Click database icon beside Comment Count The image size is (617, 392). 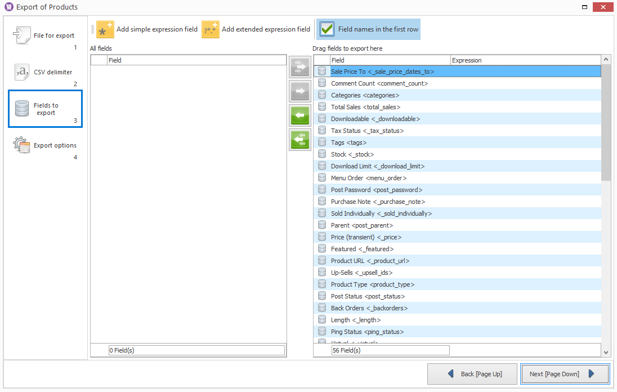click(x=322, y=83)
